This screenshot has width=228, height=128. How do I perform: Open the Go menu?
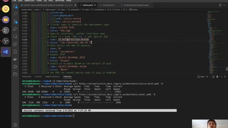45,1
